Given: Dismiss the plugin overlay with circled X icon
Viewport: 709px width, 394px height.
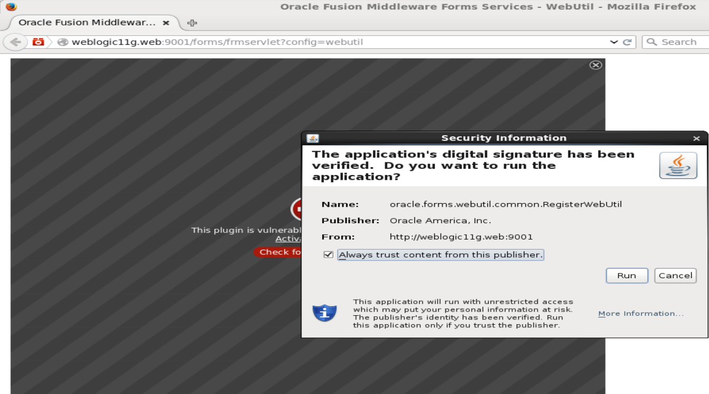Looking at the screenshot, I should 596,65.
